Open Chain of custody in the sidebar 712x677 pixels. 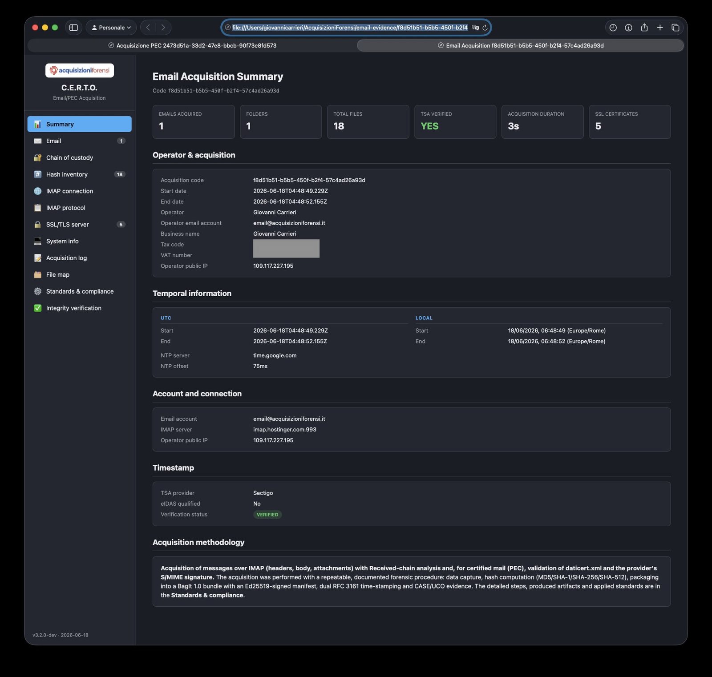tap(80, 157)
